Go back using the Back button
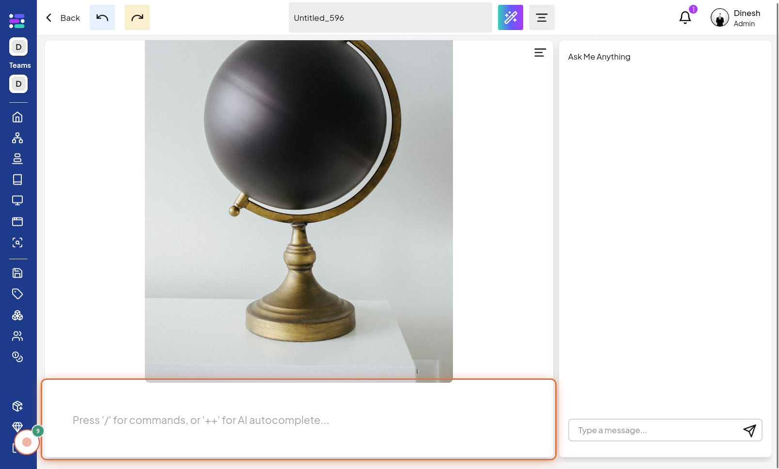The width and height of the screenshot is (779, 469). (62, 18)
